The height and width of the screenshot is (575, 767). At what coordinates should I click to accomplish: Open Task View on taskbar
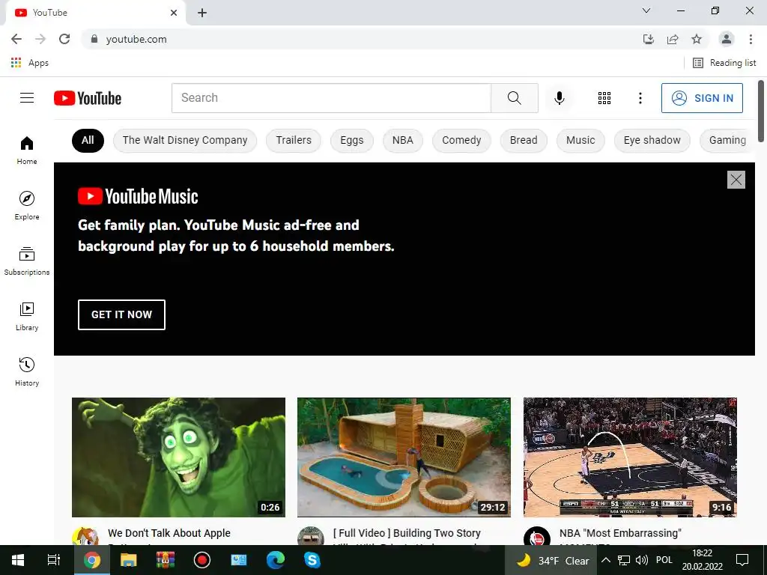pyautogui.click(x=54, y=560)
